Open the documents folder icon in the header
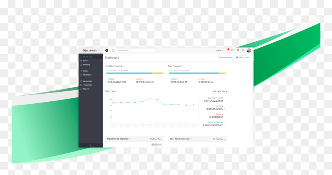This screenshot has height=175, width=332. tap(232, 50)
